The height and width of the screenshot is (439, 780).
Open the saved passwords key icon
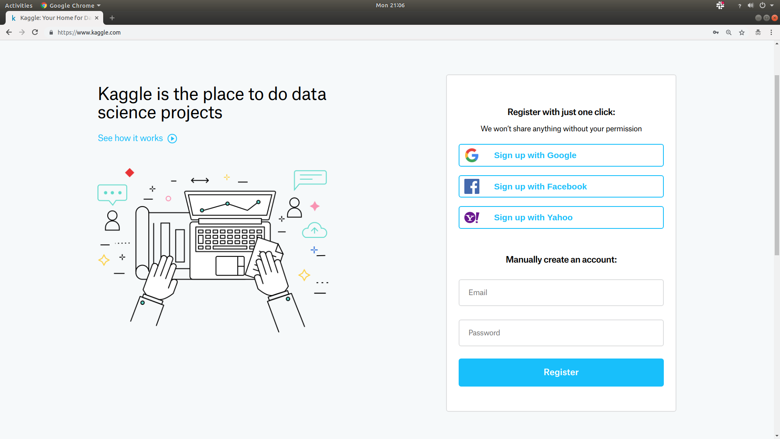click(x=716, y=33)
